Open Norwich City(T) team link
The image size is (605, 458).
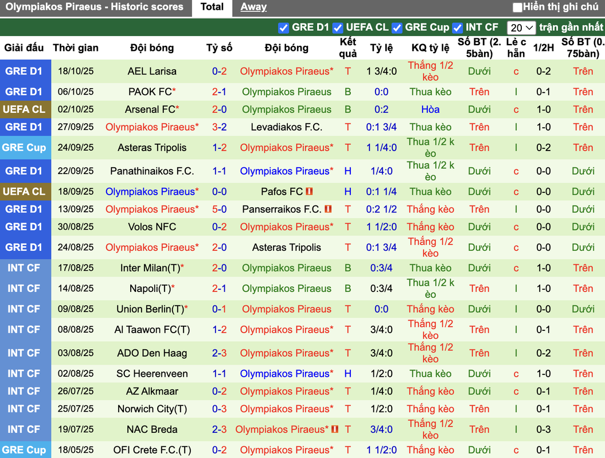[152, 409]
